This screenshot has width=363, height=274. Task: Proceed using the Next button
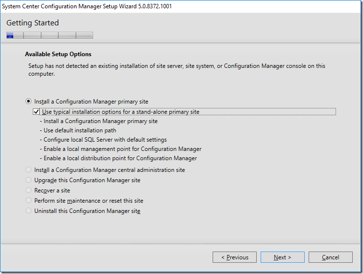(283, 257)
